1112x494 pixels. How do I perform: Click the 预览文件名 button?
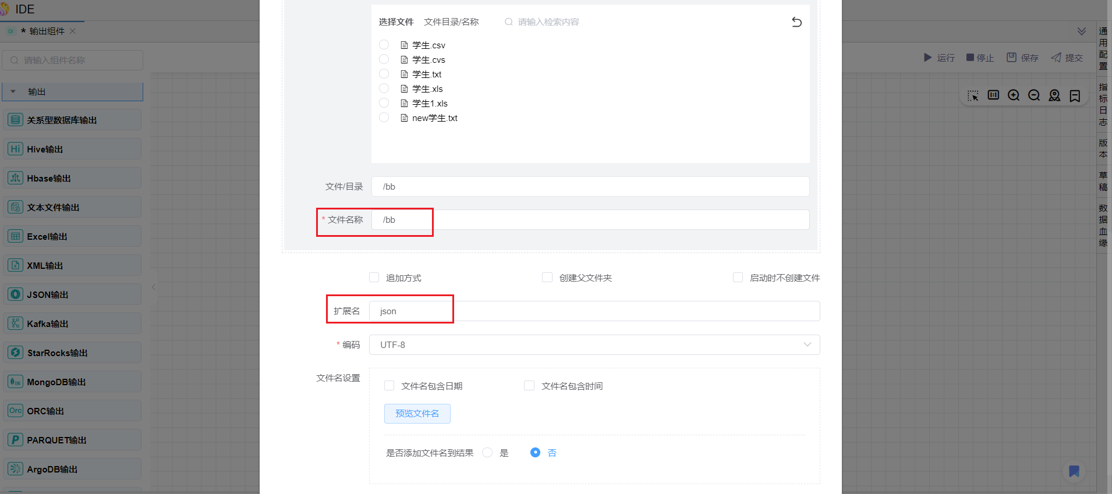[417, 413]
